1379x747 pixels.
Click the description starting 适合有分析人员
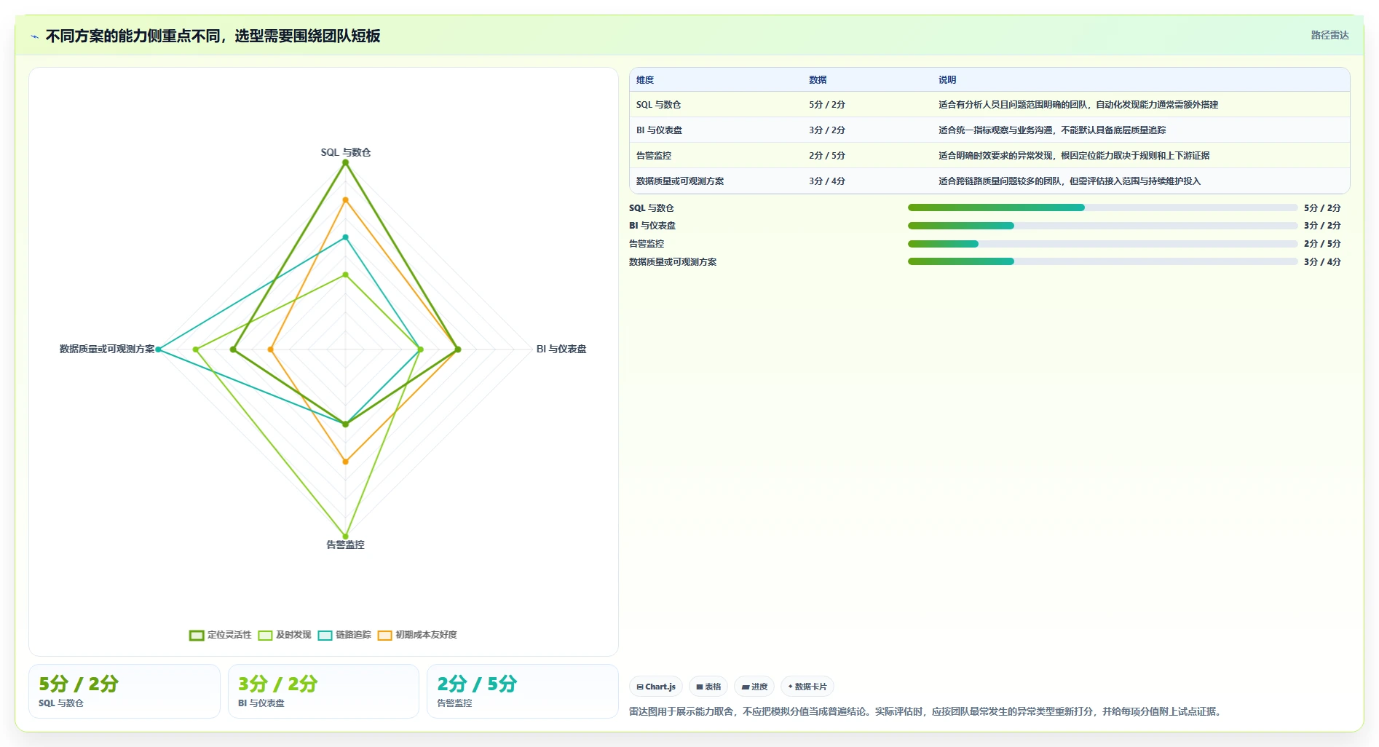click(1078, 105)
